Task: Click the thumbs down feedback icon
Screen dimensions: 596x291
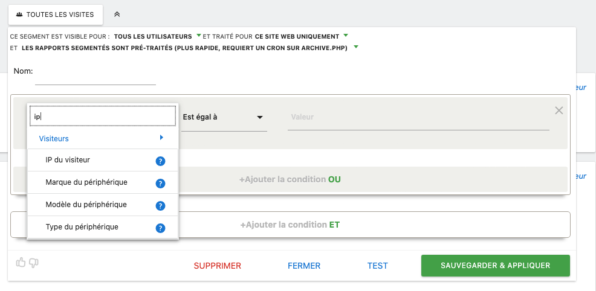Action: (34, 262)
